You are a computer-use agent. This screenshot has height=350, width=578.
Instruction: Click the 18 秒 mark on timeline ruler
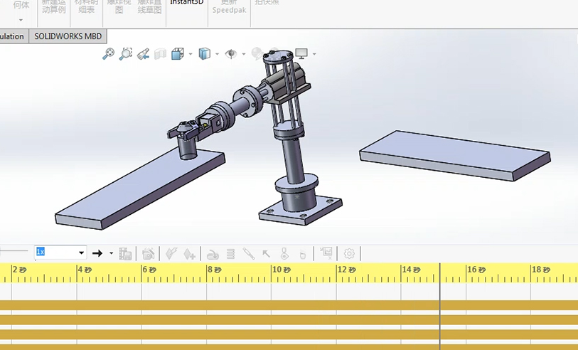[x=541, y=270]
